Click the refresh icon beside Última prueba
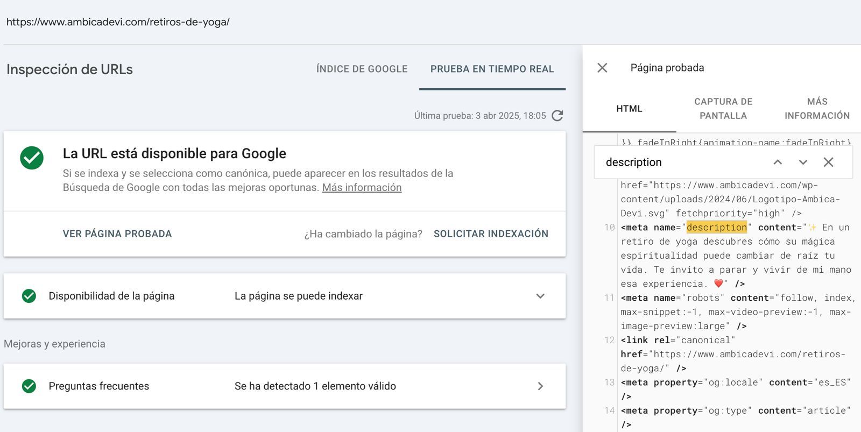This screenshot has height=432, width=861. point(557,116)
